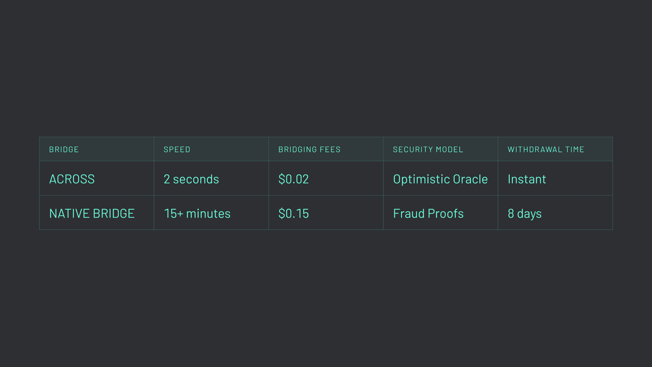Click the word BRIDGE in NATIVE BRIDGE
Image resolution: width=652 pixels, height=367 pixels.
pyautogui.click(x=113, y=213)
